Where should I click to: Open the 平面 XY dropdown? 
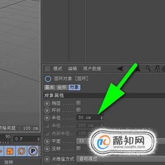(x=83, y=141)
